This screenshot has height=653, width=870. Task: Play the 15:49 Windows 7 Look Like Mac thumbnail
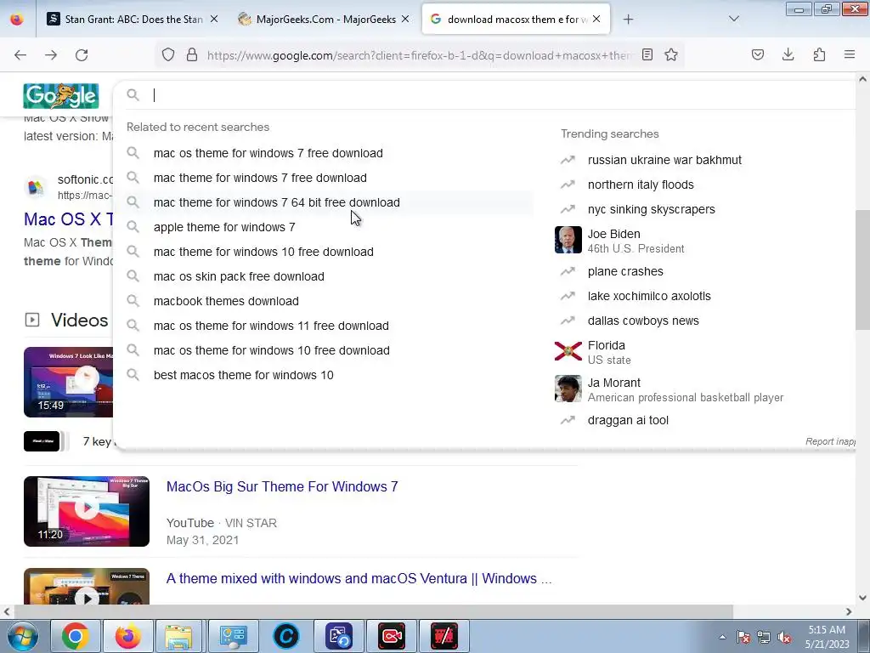[68, 382]
